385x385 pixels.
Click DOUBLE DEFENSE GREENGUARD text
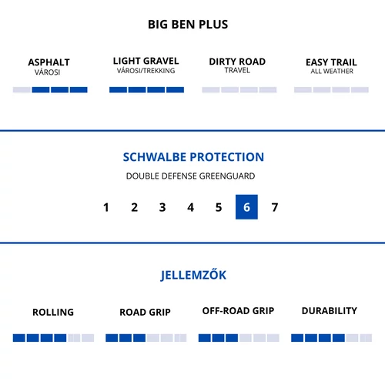click(190, 176)
